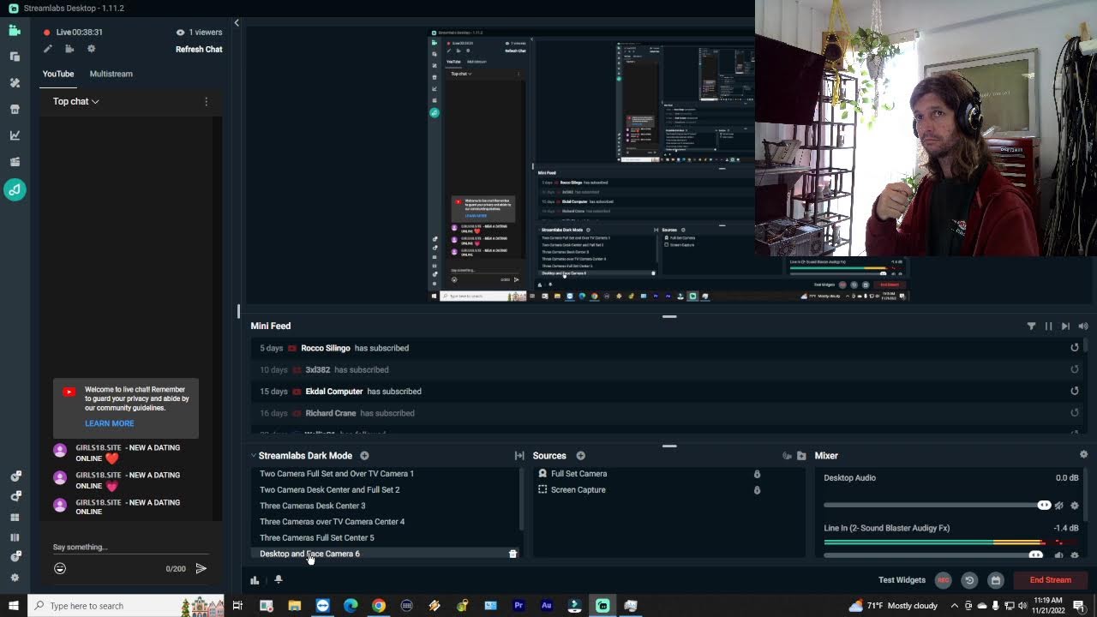Select scene Three Cameras Desk Center 3

pos(313,506)
